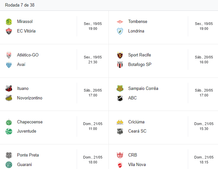Click the Vila Nova team crest

pos(120,165)
